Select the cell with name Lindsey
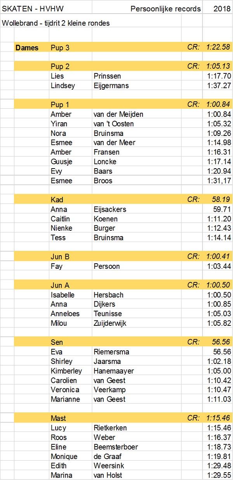This screenshot has width=233, height=480. 63,85
